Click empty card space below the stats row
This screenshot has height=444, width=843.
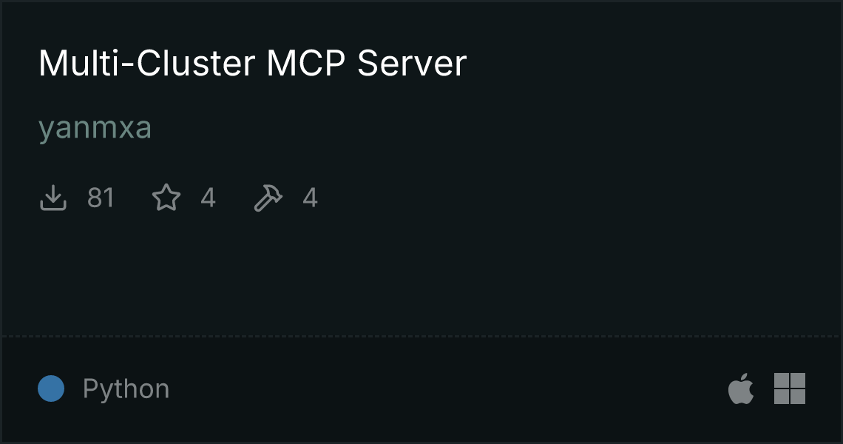(x=421, y=275)
